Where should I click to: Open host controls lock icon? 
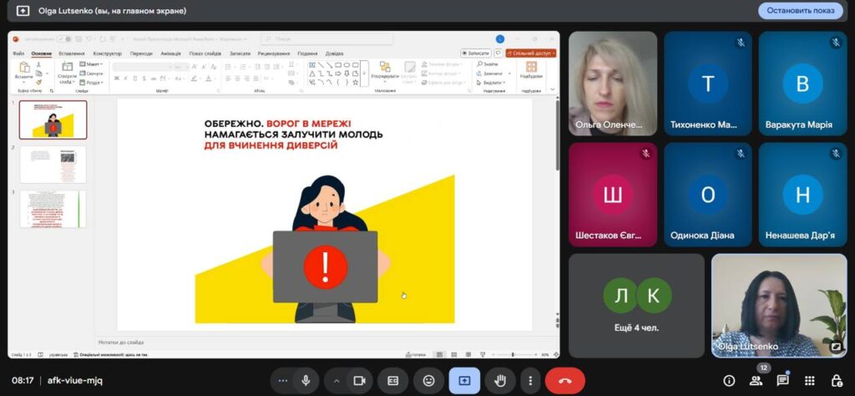coord(836,380)
